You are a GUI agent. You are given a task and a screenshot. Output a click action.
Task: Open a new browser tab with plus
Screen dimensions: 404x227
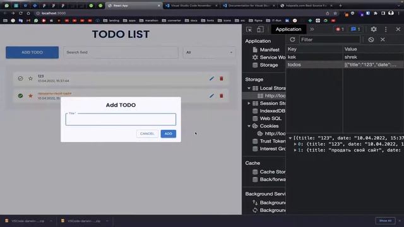[340, 6]
